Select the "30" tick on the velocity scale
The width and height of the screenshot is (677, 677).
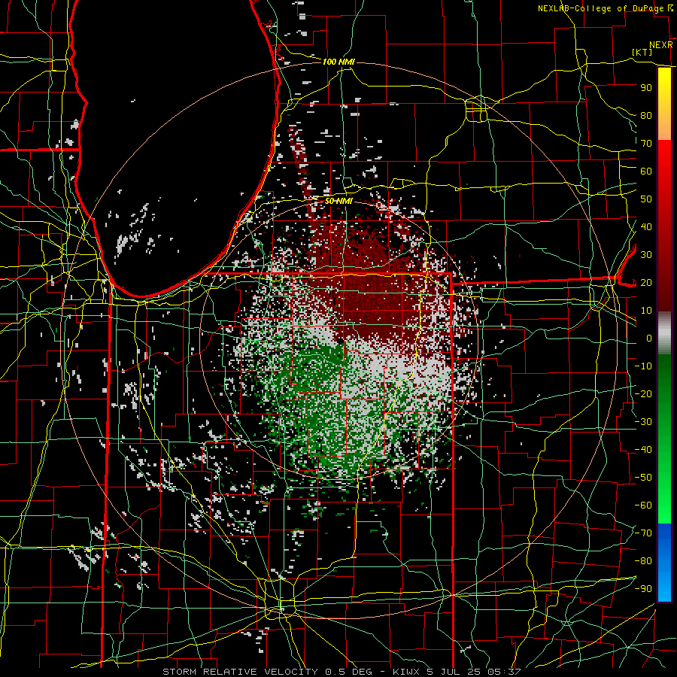[646, 255]
